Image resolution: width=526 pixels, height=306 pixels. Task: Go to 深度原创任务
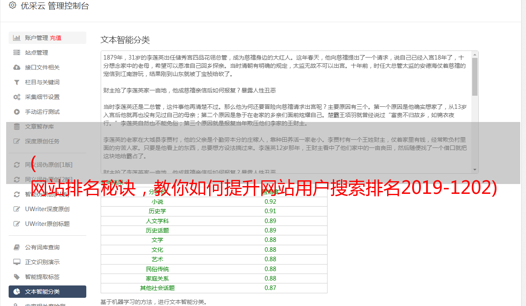click(47, 141)
